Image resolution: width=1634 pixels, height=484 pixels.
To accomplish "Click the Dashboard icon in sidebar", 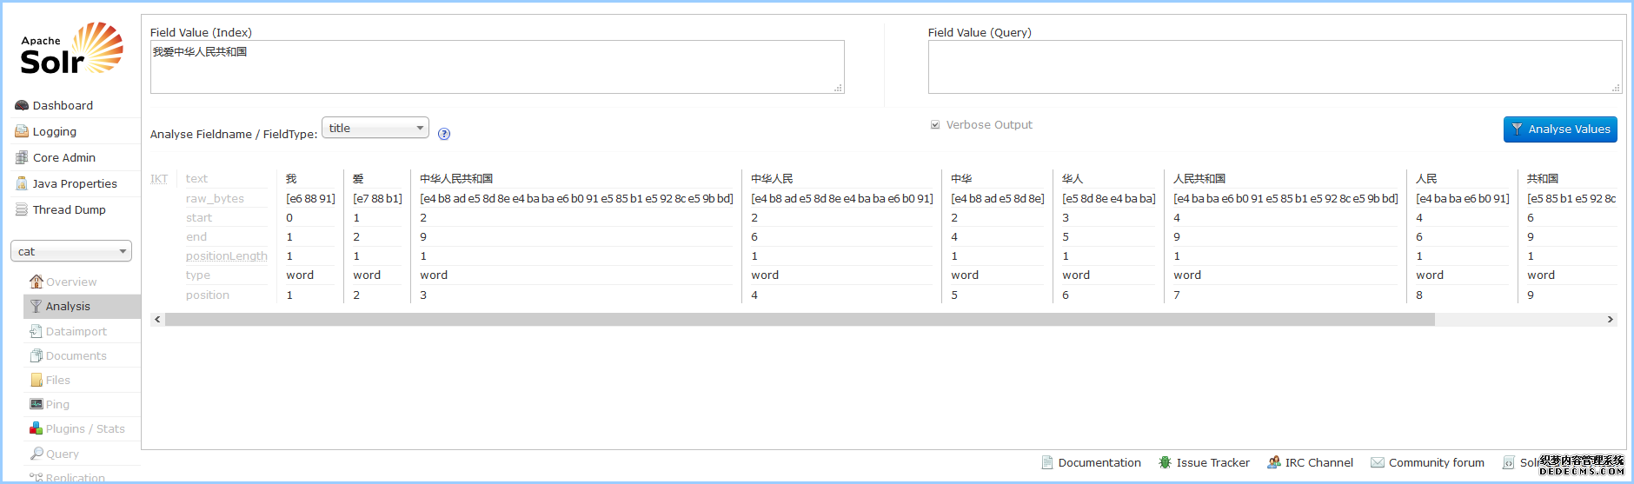I will pyautogui.click(x=22, y=105).
